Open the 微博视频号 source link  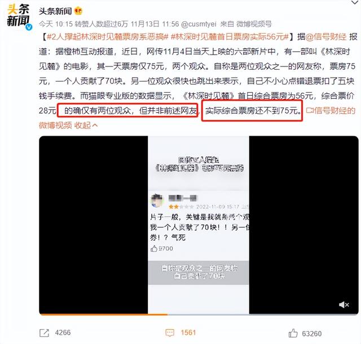click(x=254, y=24)
